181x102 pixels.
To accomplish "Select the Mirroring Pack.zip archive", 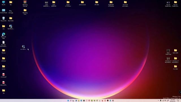I will point(25,4).
